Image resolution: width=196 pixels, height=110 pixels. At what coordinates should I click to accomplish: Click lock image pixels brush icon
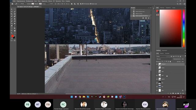[164, 62]
